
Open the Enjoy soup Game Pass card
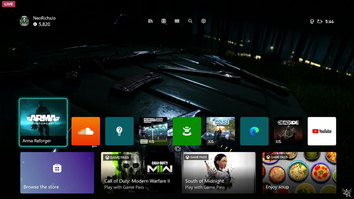pos(300,173)
